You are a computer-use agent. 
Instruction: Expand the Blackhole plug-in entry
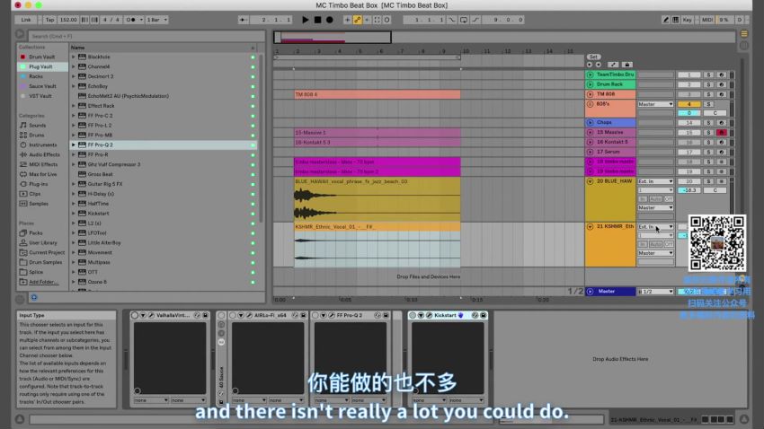(74, 57)
